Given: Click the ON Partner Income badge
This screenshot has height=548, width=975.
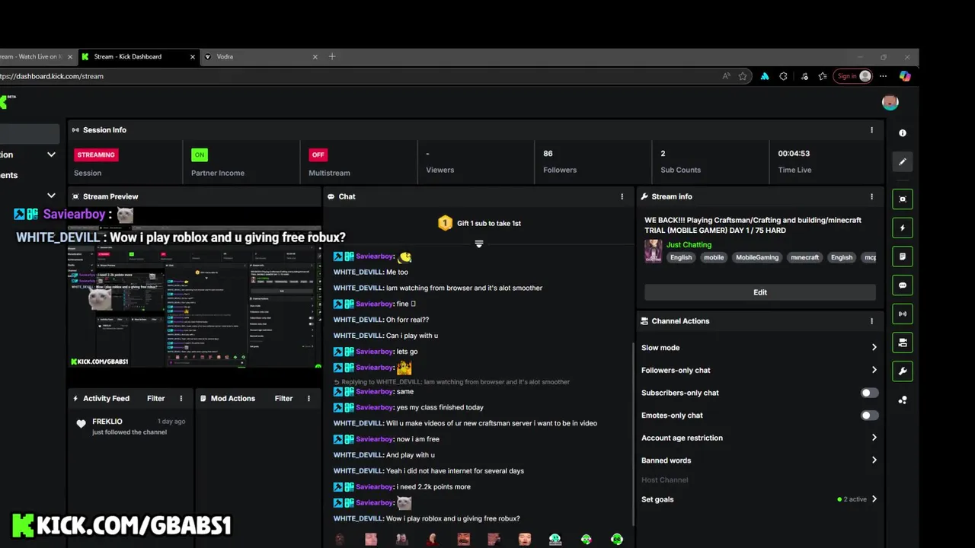Looking at the screenshot, I should tap(200, 155).
